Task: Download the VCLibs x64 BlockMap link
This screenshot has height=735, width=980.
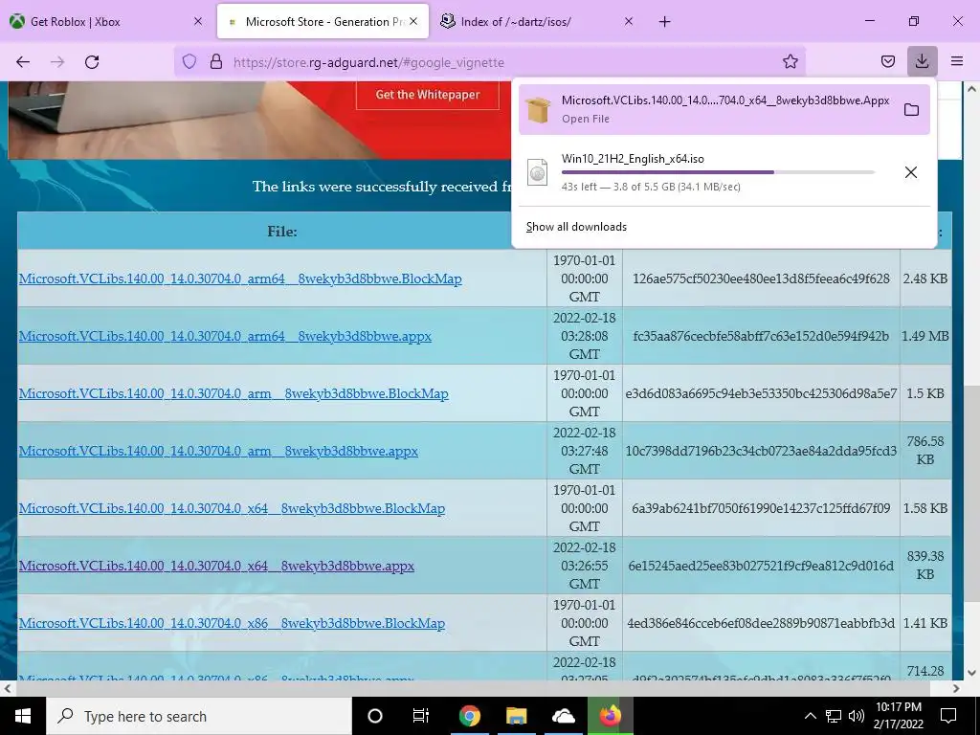Action: (232, 509)
